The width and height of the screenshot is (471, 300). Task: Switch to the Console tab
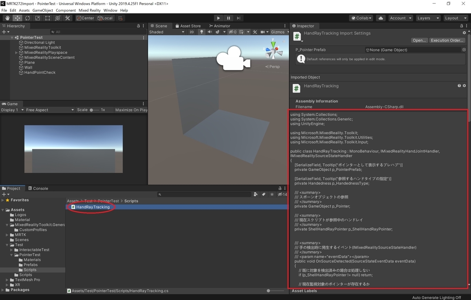(x=38, y=188)
